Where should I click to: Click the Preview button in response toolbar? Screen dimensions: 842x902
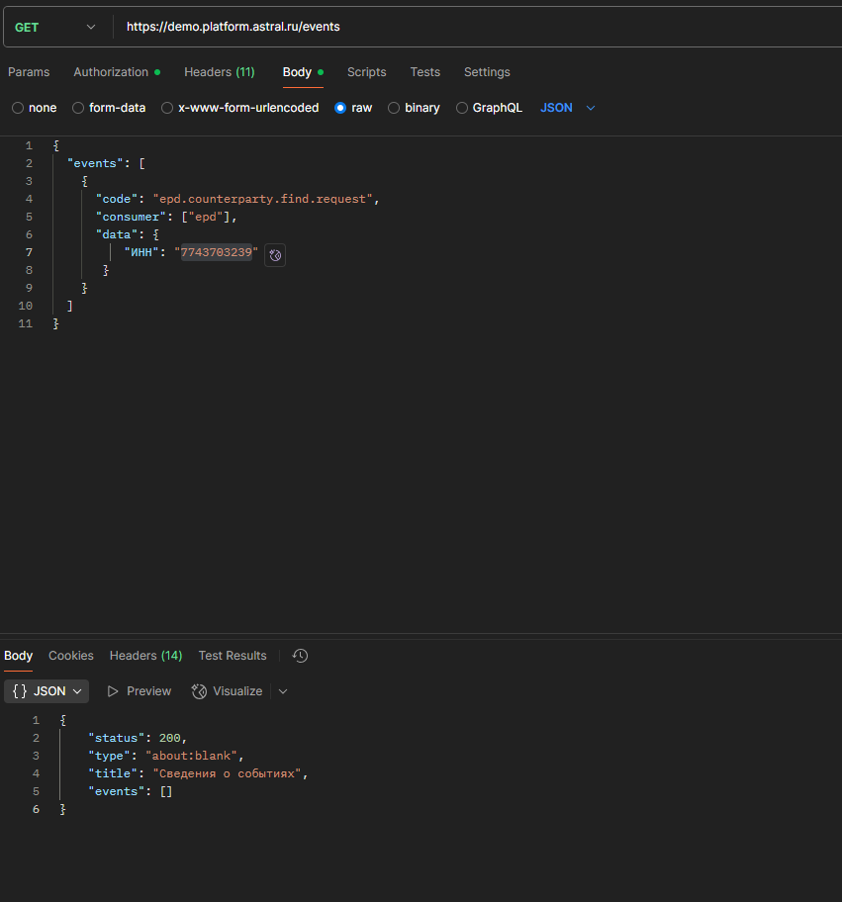140,691
